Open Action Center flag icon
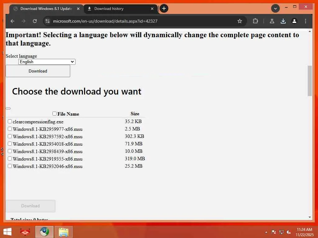 [274, 232]
